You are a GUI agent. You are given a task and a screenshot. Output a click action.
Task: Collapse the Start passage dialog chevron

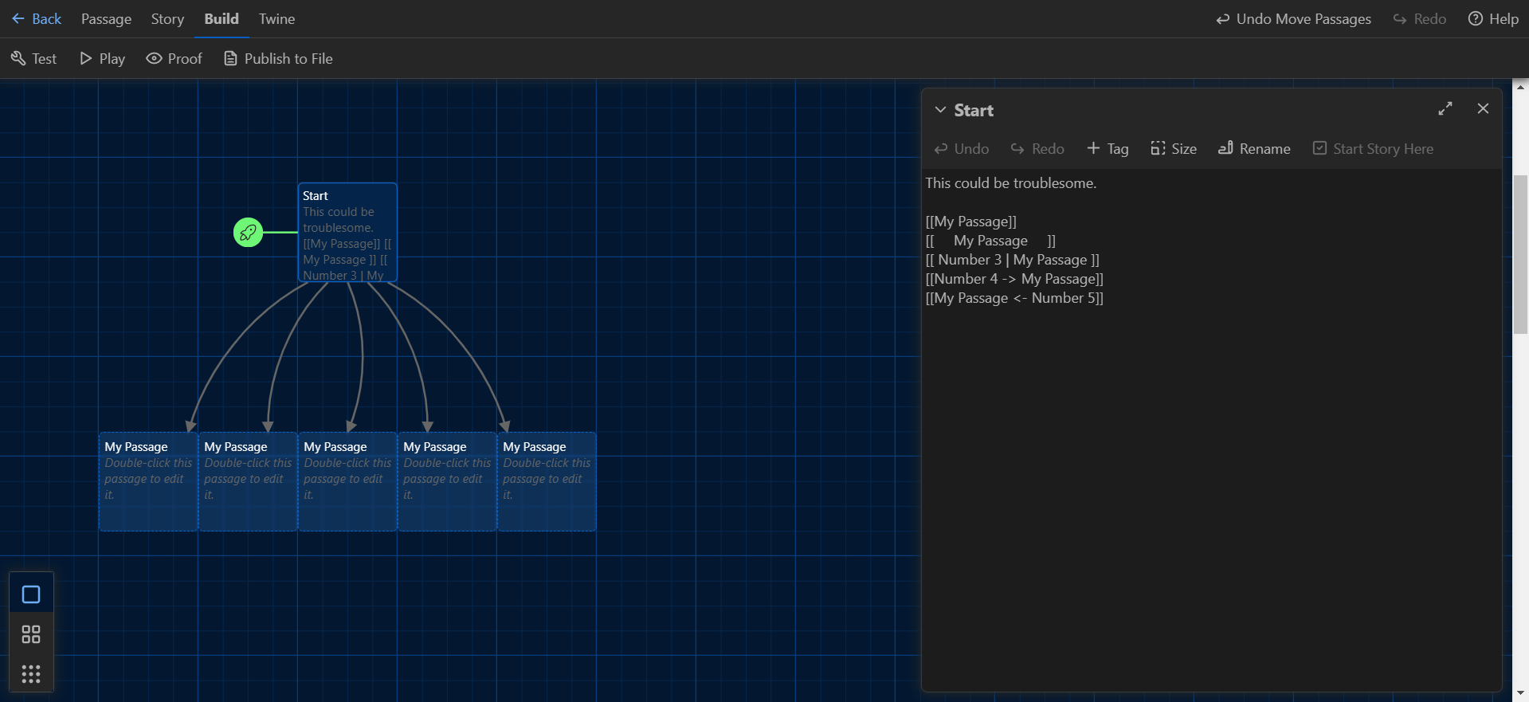pos(940,110)
